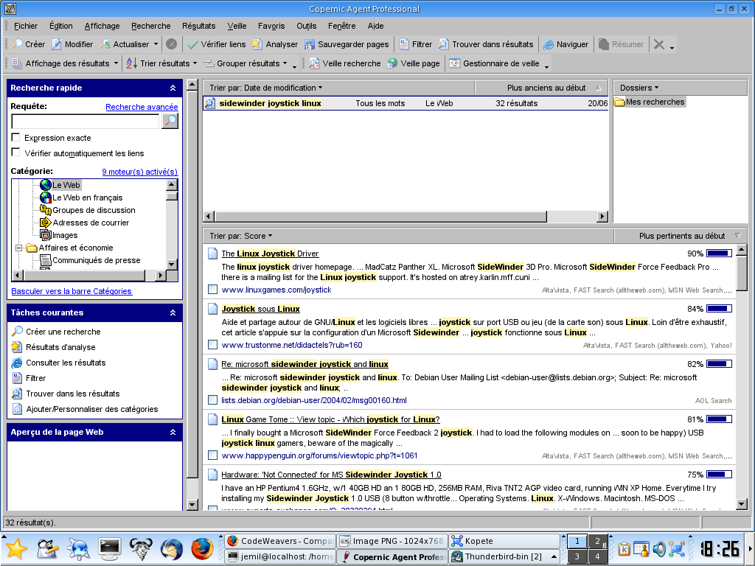Click the delete X icon in toolbar
Screen dimensions: 755x566
point(658,44)
